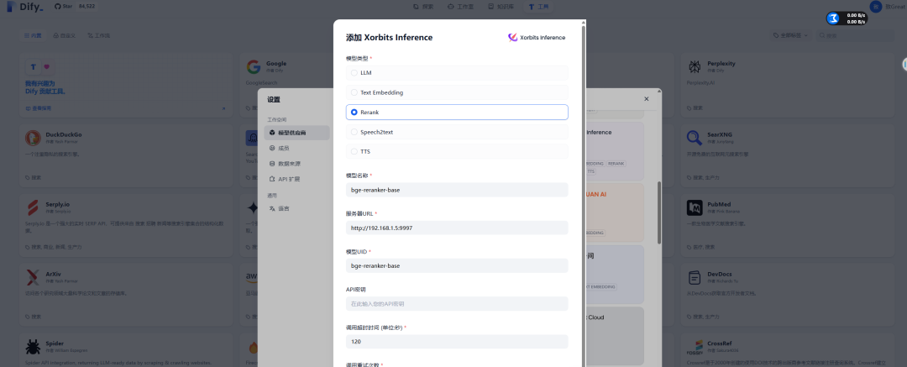This screenshot has height=367, width=907.
Task: Open the Google tool card icon
Action: [254, 66]
